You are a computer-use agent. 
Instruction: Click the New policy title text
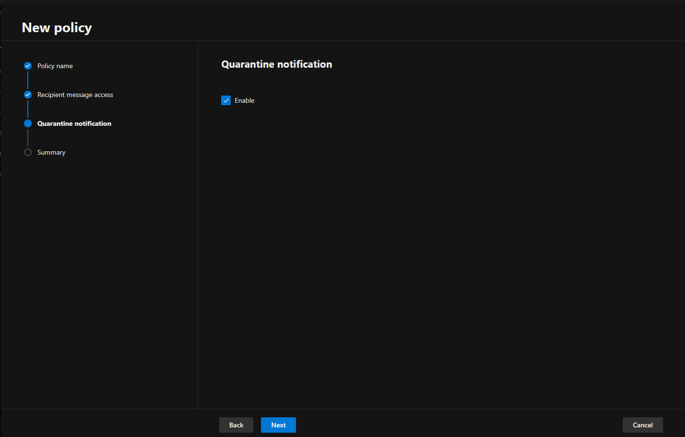(x=57, y=28)
